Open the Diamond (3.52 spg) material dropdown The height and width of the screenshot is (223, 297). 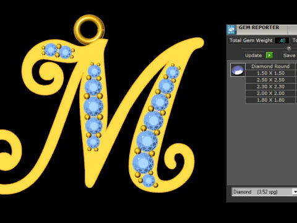pos(264,192)
